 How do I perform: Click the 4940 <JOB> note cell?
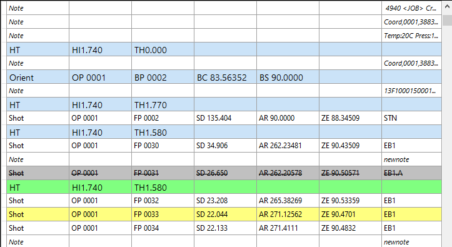[411, 8]
